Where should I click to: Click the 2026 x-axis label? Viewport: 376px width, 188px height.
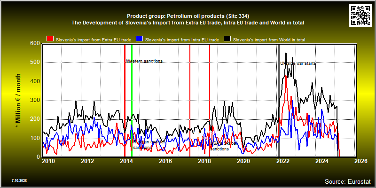[361, 161]
